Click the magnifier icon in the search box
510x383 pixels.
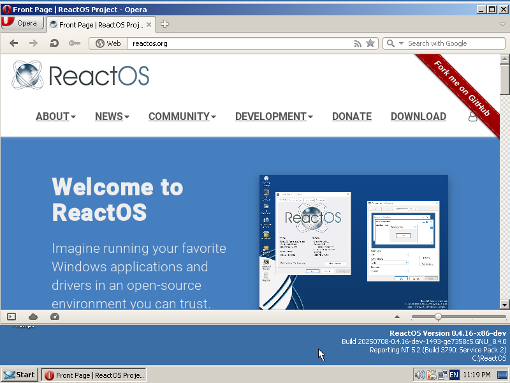(391, 43)
